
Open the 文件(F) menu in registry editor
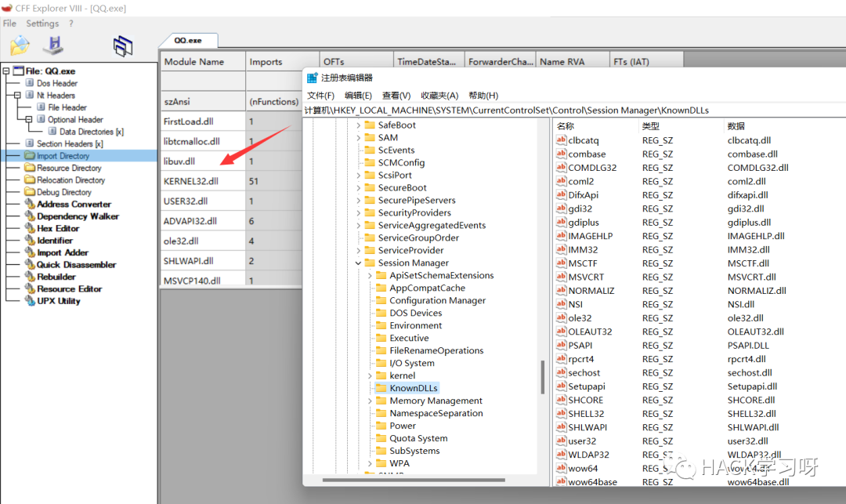pyautogui.click(x=320, y=96)
